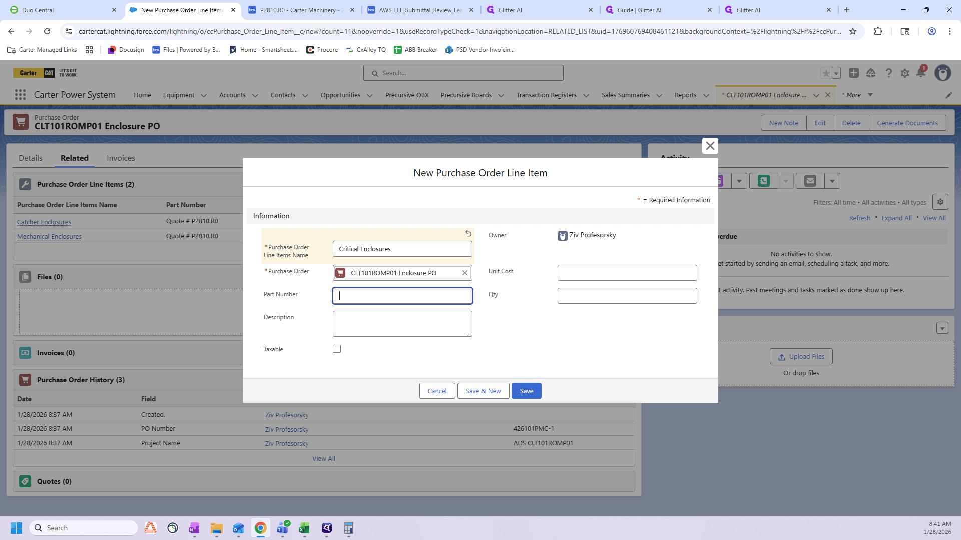Open Excel from the taskbar
961x540 pixels.
coord(304,528)
